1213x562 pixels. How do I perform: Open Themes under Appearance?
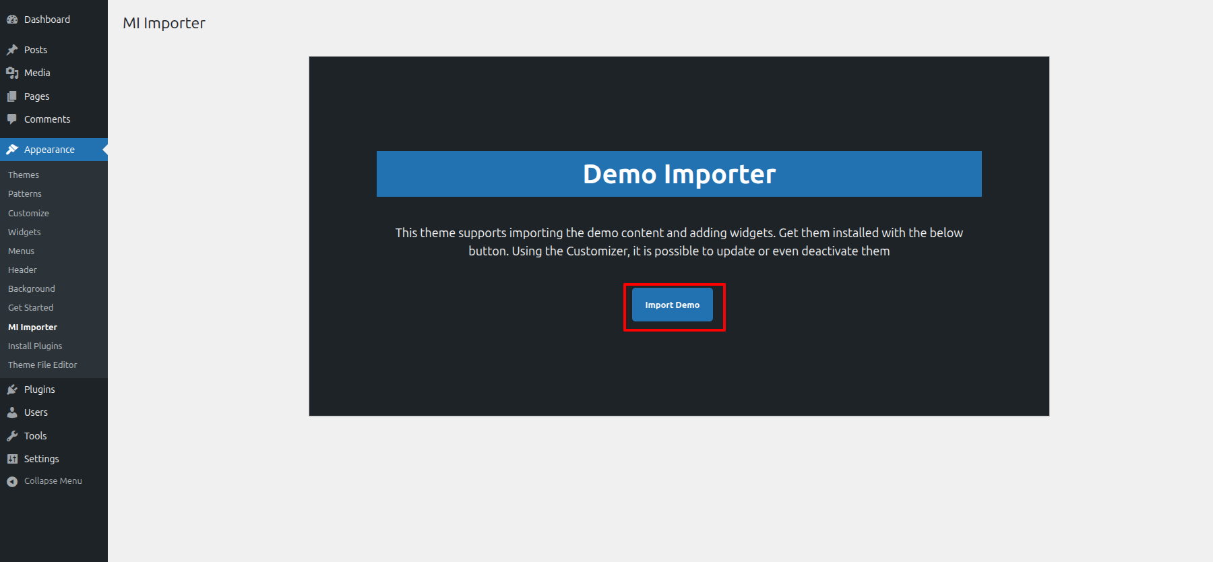pos(24,175)
